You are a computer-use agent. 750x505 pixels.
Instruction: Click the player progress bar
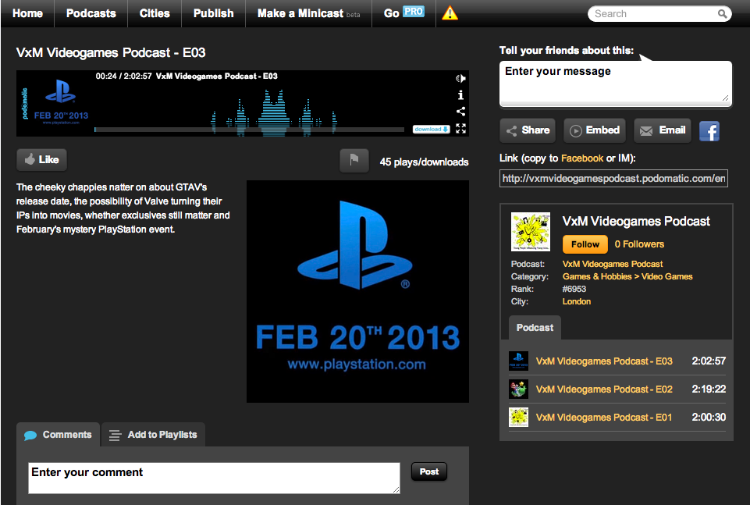(250, 130)
